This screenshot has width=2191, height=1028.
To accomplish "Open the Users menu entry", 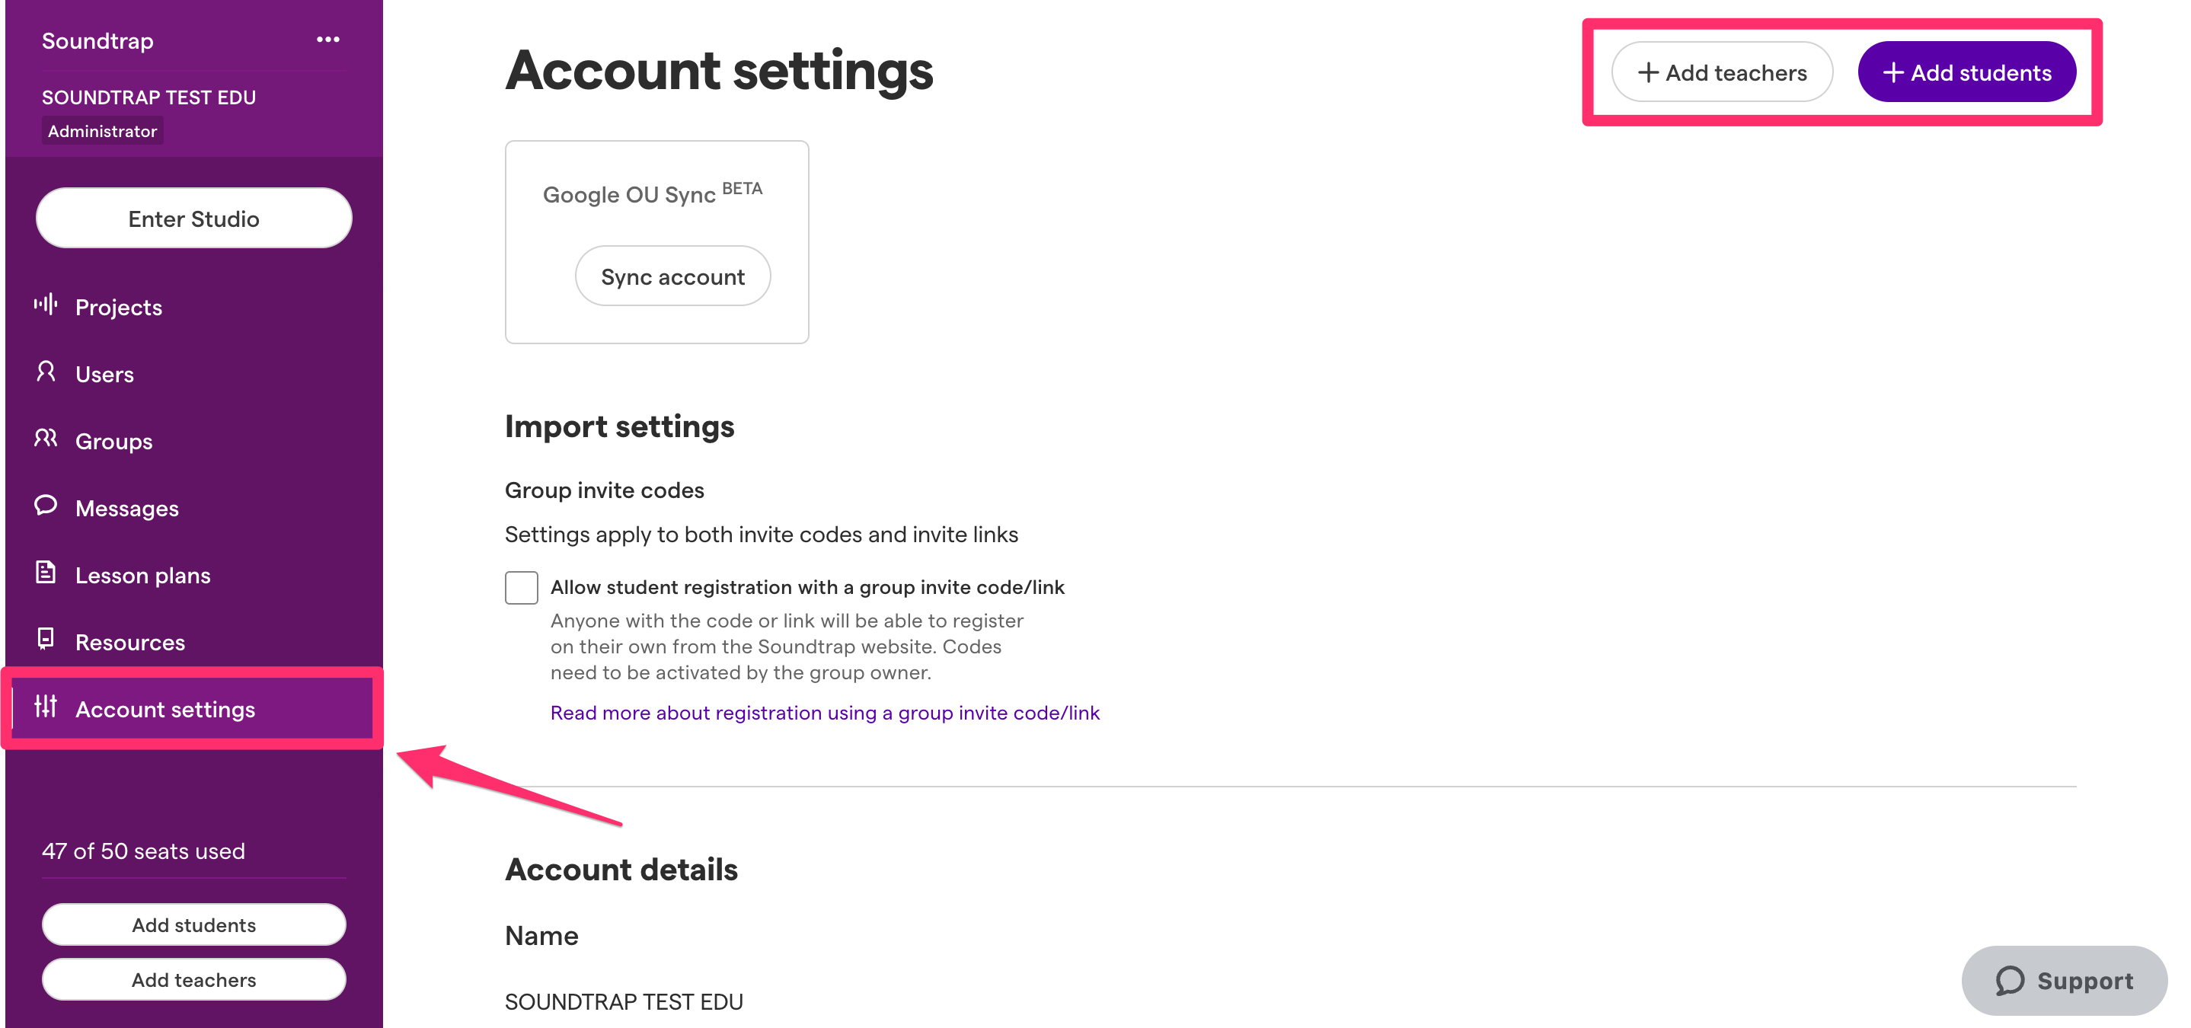I will point(104,373).
